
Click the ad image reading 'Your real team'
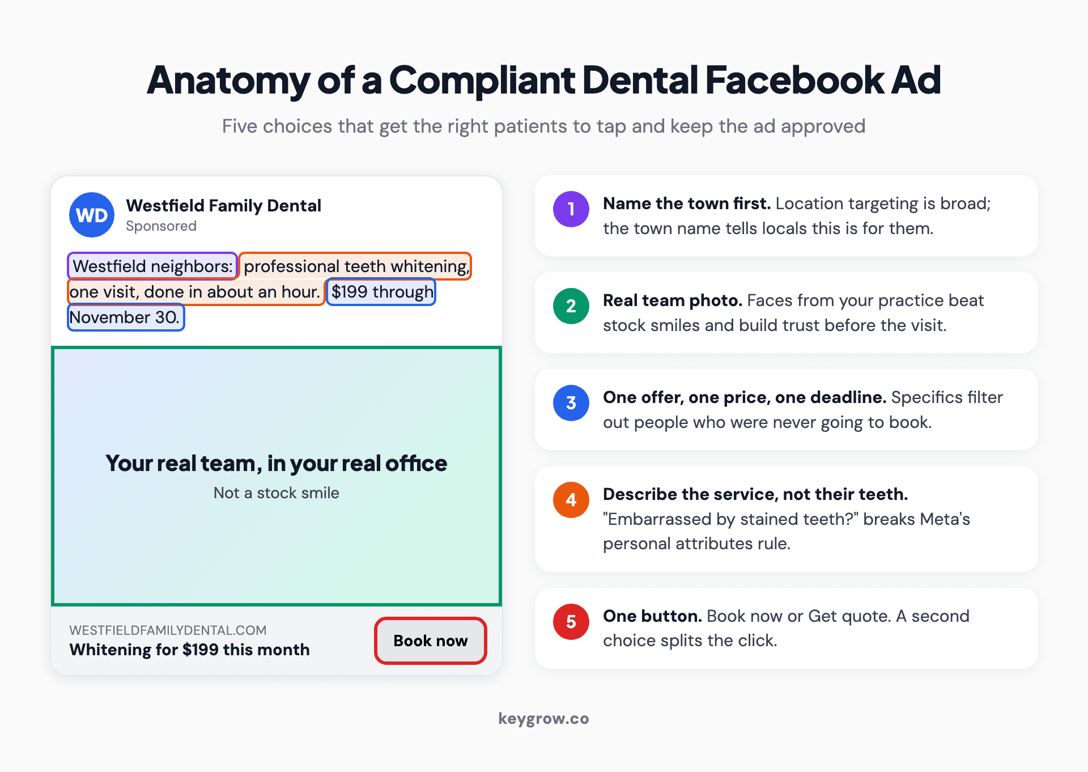277,476
